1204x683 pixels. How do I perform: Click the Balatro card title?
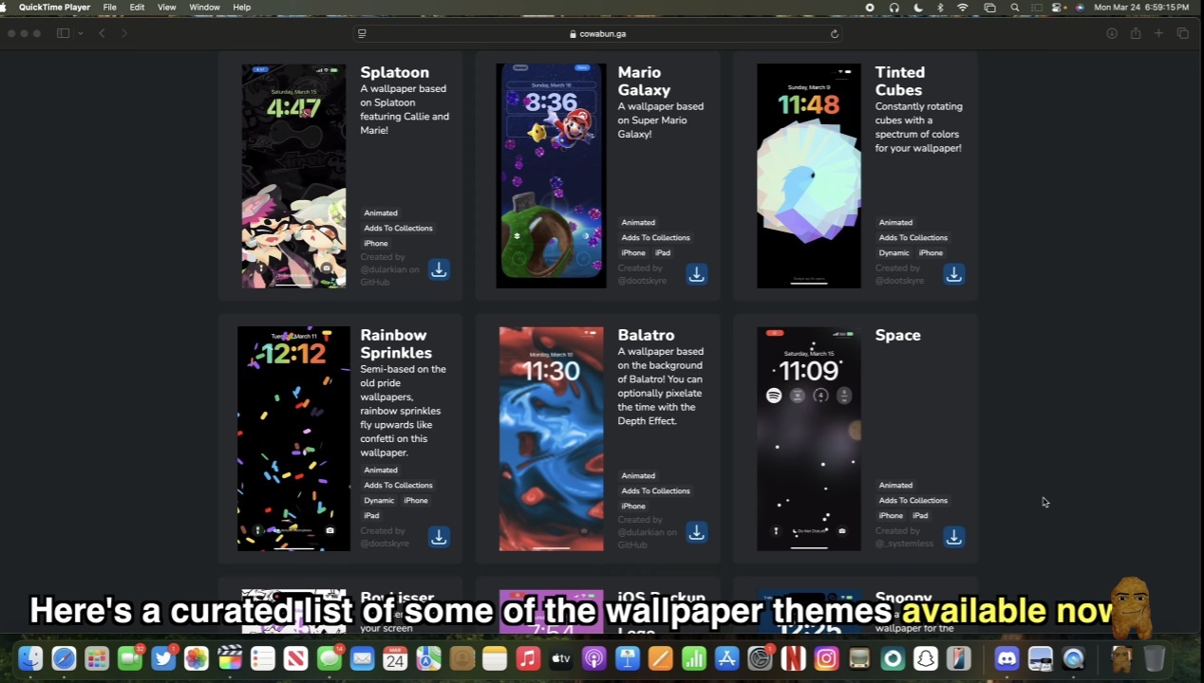click(646, 335)
